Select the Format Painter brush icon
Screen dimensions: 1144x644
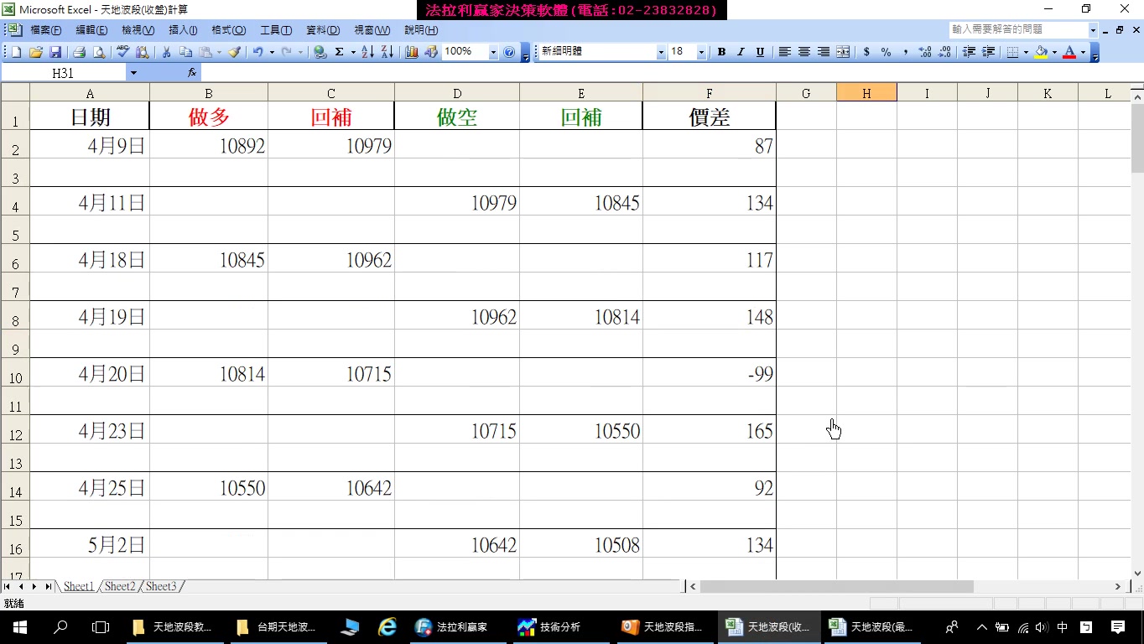(235, 52)
